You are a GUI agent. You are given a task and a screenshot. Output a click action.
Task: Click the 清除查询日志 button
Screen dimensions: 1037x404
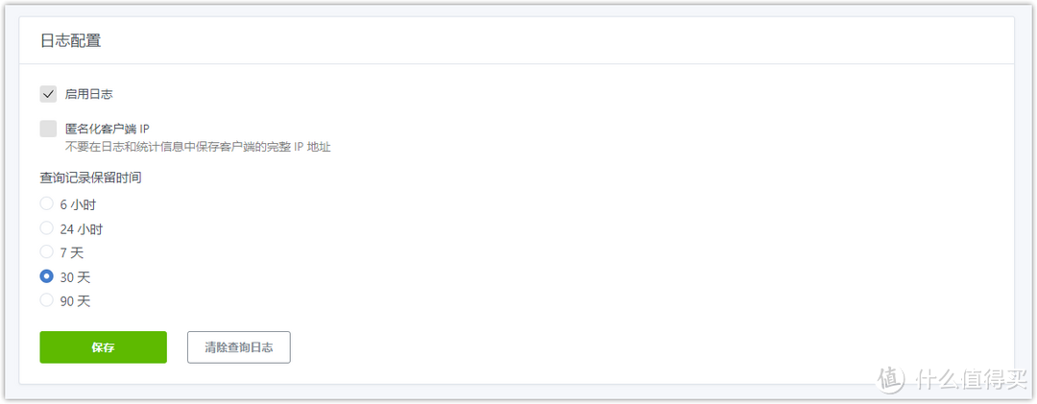(x=238, y=347)
